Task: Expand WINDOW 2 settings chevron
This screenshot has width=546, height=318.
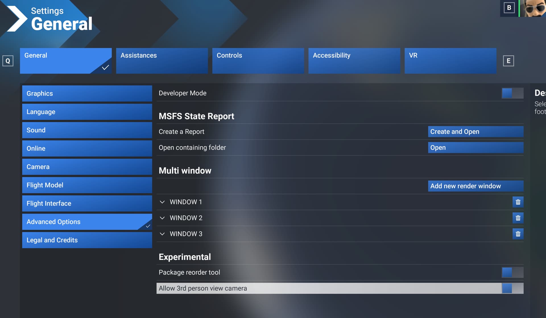Action: coord(162,218)
